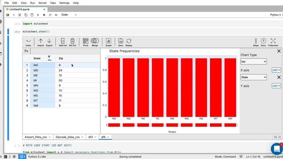283x159 pixels.
Task: Click the red NM bar in chart
Action: 230,87
